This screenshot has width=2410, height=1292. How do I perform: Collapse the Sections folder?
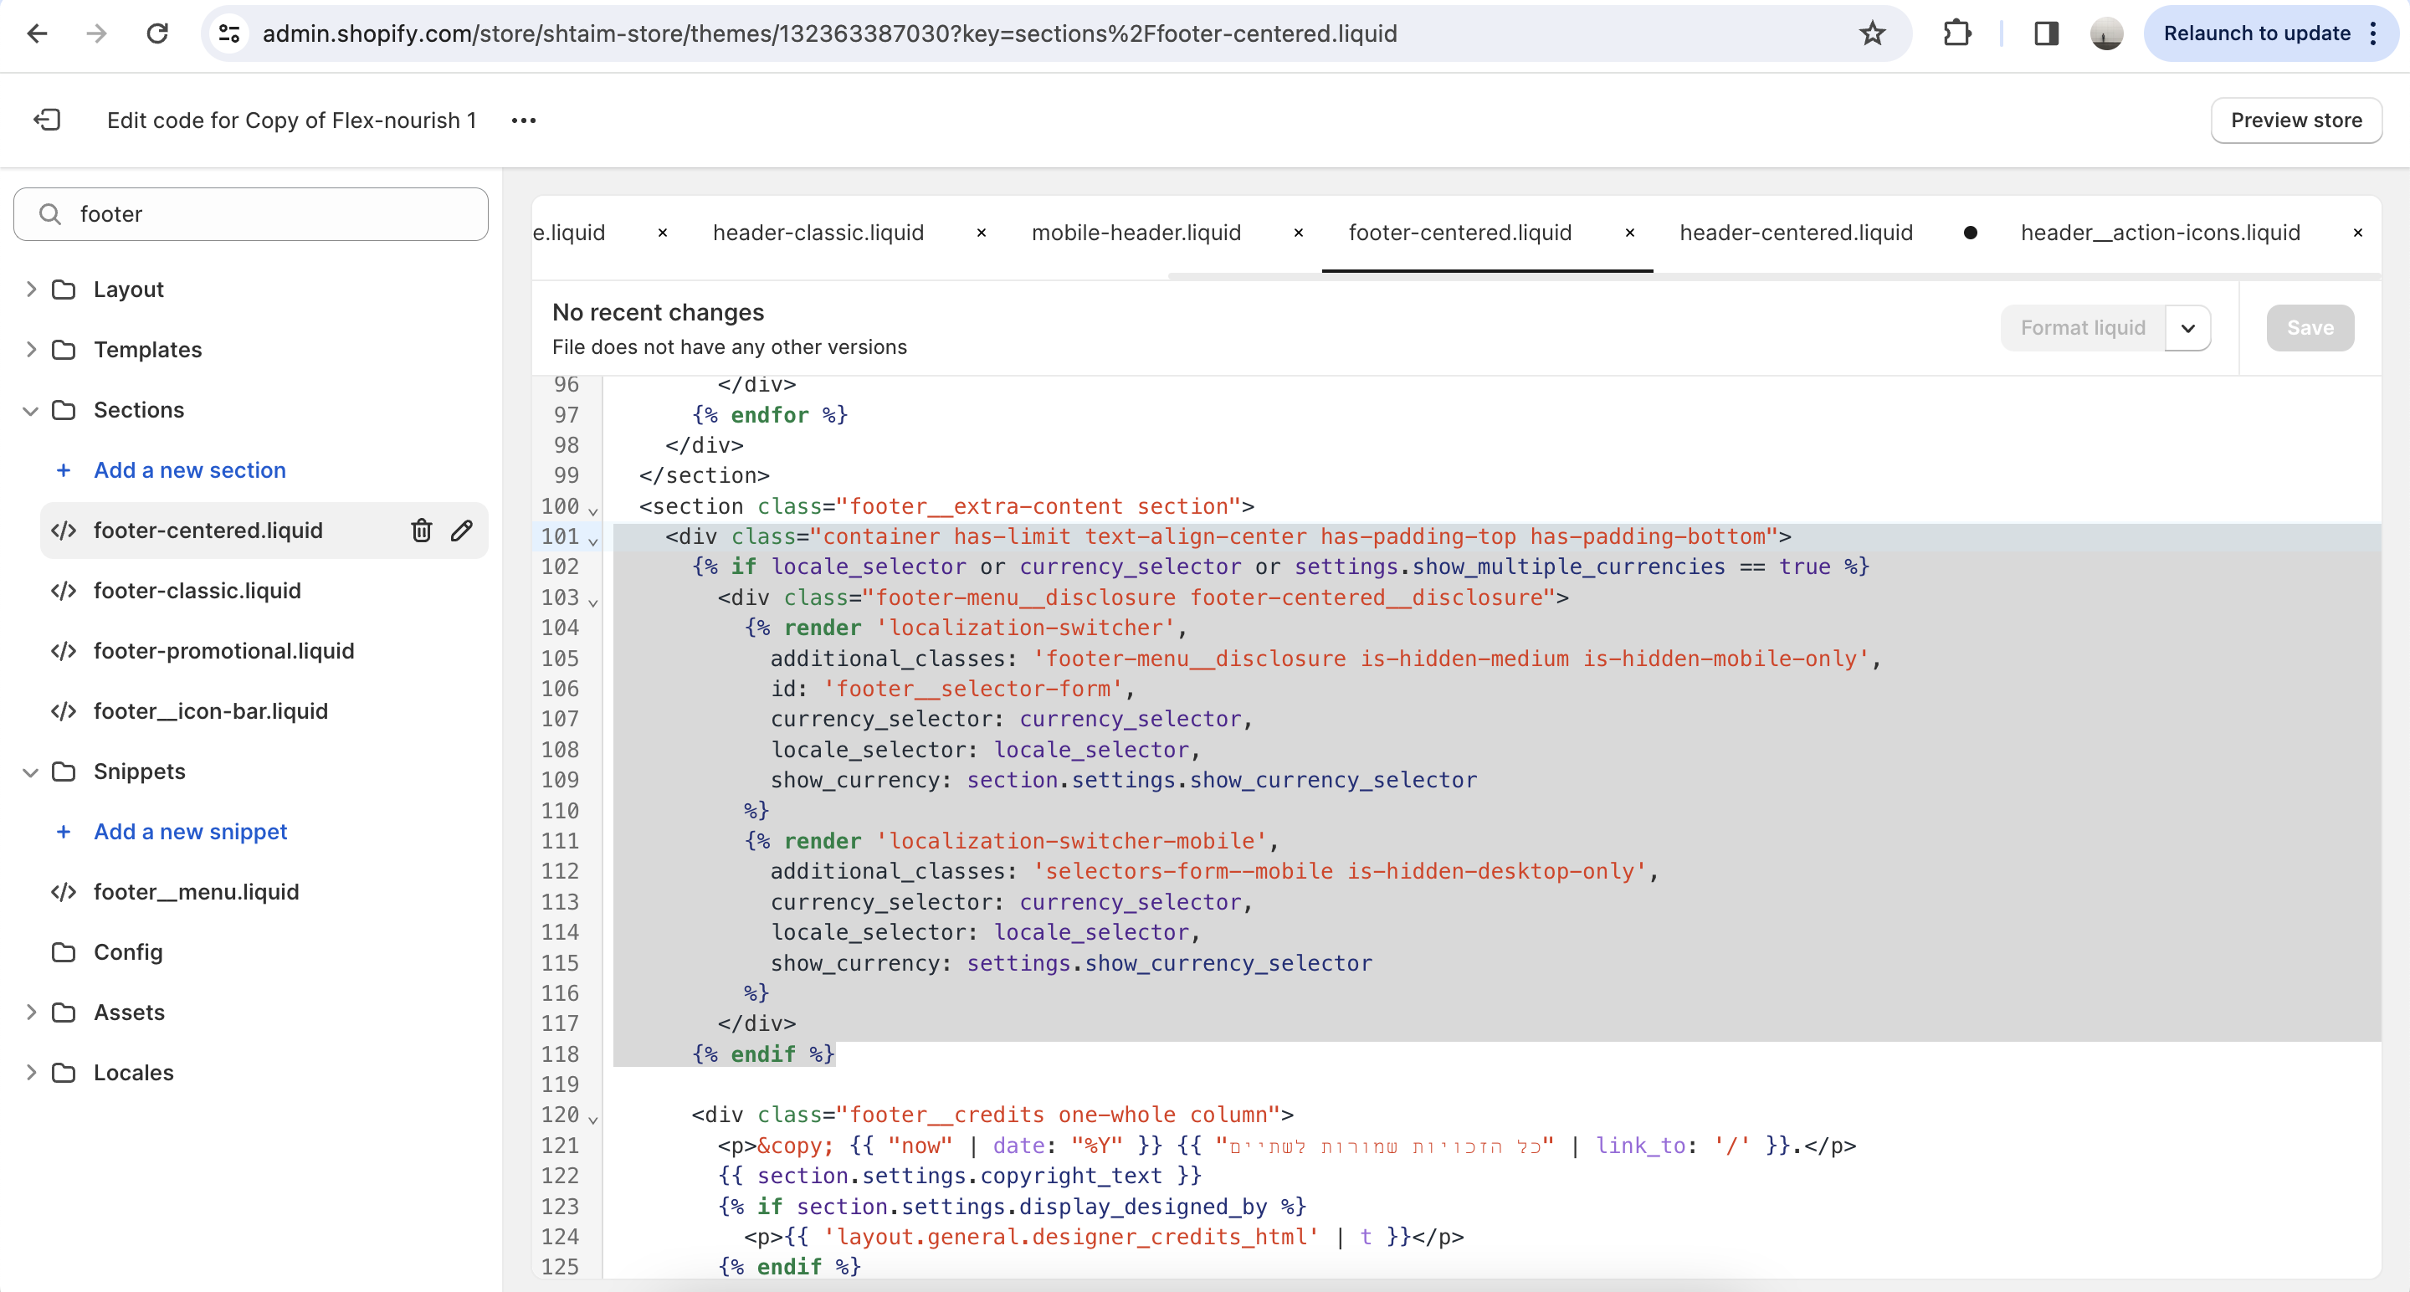point(31,410)
